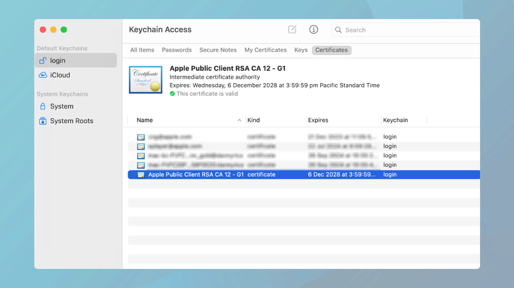Open the Get Info circled-i toolbar icon
The height and width of the screenshot is (288, 514).
click(x=313, y=29)
